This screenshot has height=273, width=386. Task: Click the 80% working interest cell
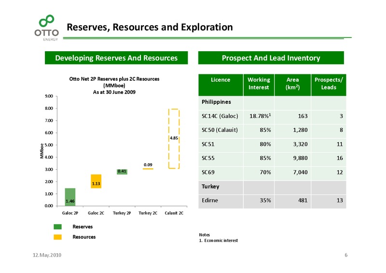pos(259,145)
